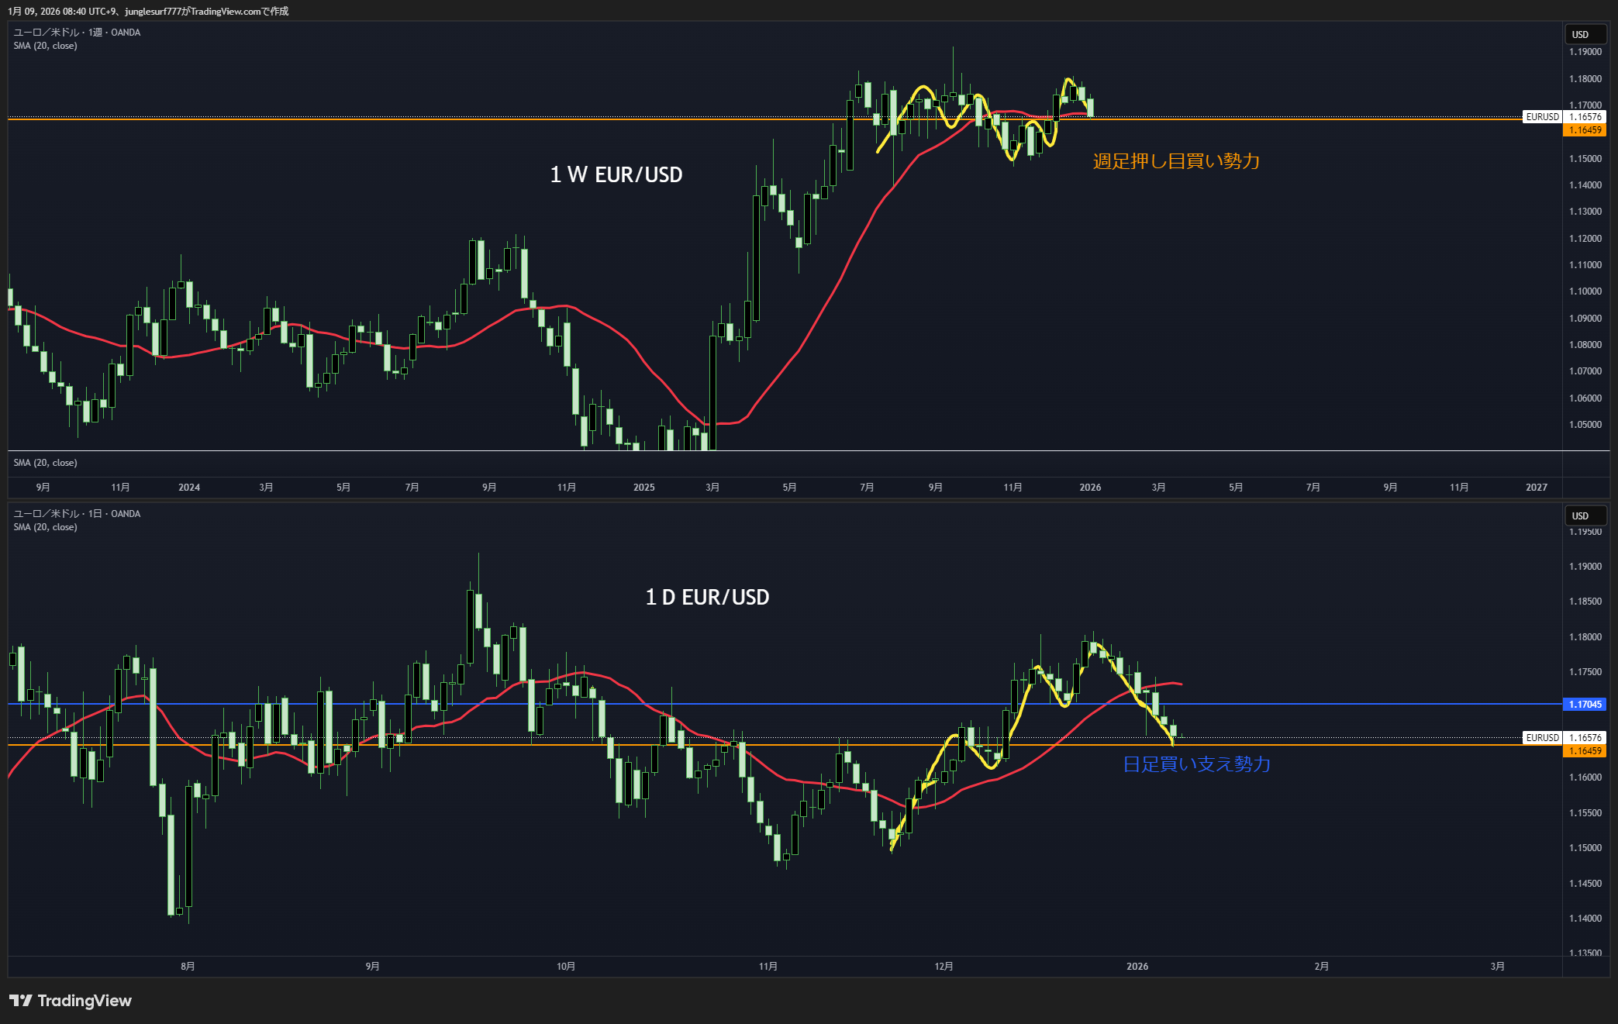The height and width of the screenshot is (1024, 1618).
Task: Select the SMA (20, close) legend on weekly chart
Action: tap(45, 46)
